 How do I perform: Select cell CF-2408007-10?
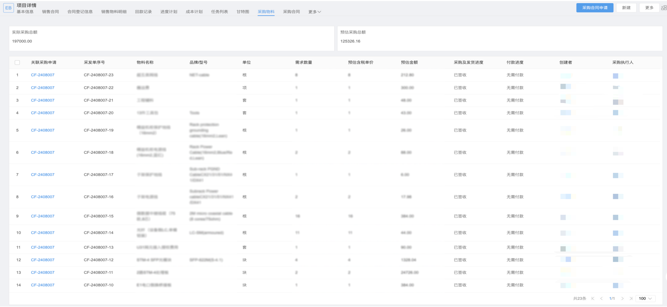pos(99,285)
